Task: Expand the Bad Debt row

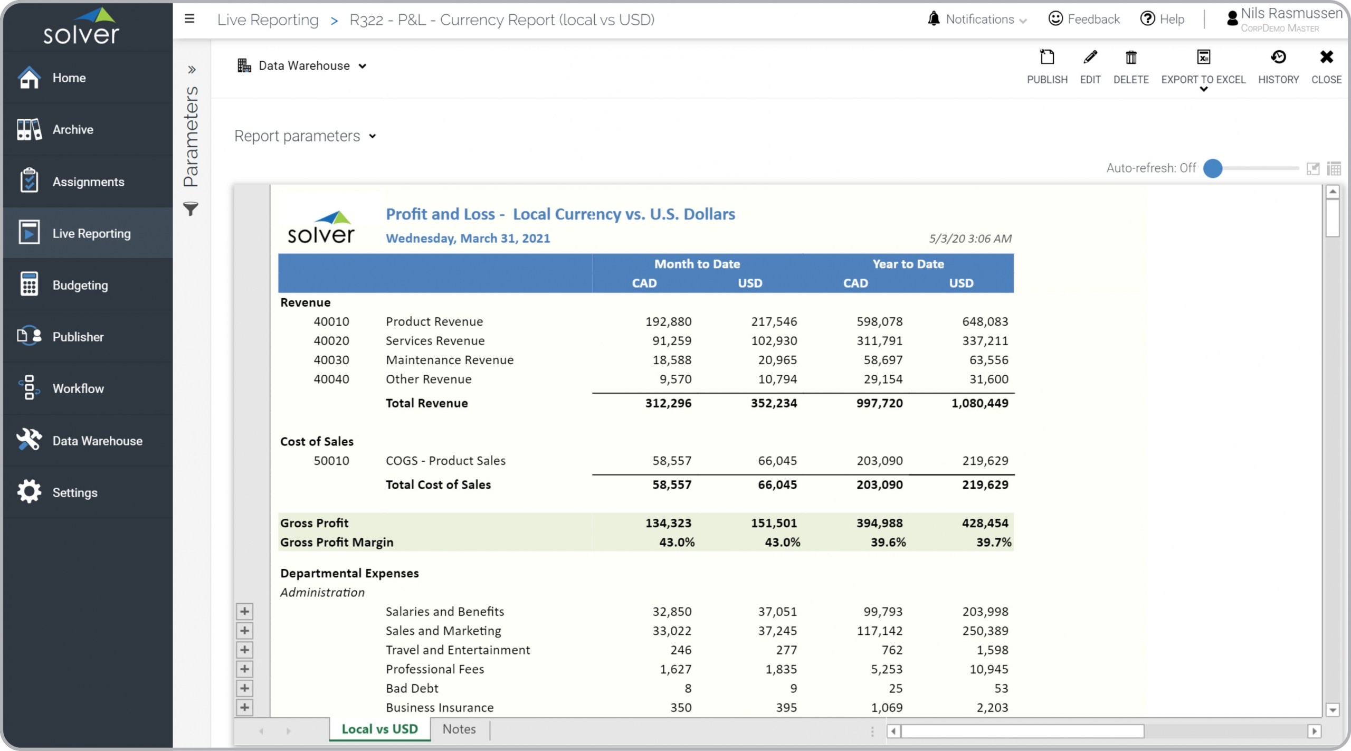Action: pos(244,688)
